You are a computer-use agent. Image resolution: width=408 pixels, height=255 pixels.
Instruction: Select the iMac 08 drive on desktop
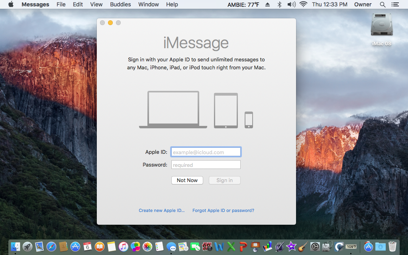(381, 29)
